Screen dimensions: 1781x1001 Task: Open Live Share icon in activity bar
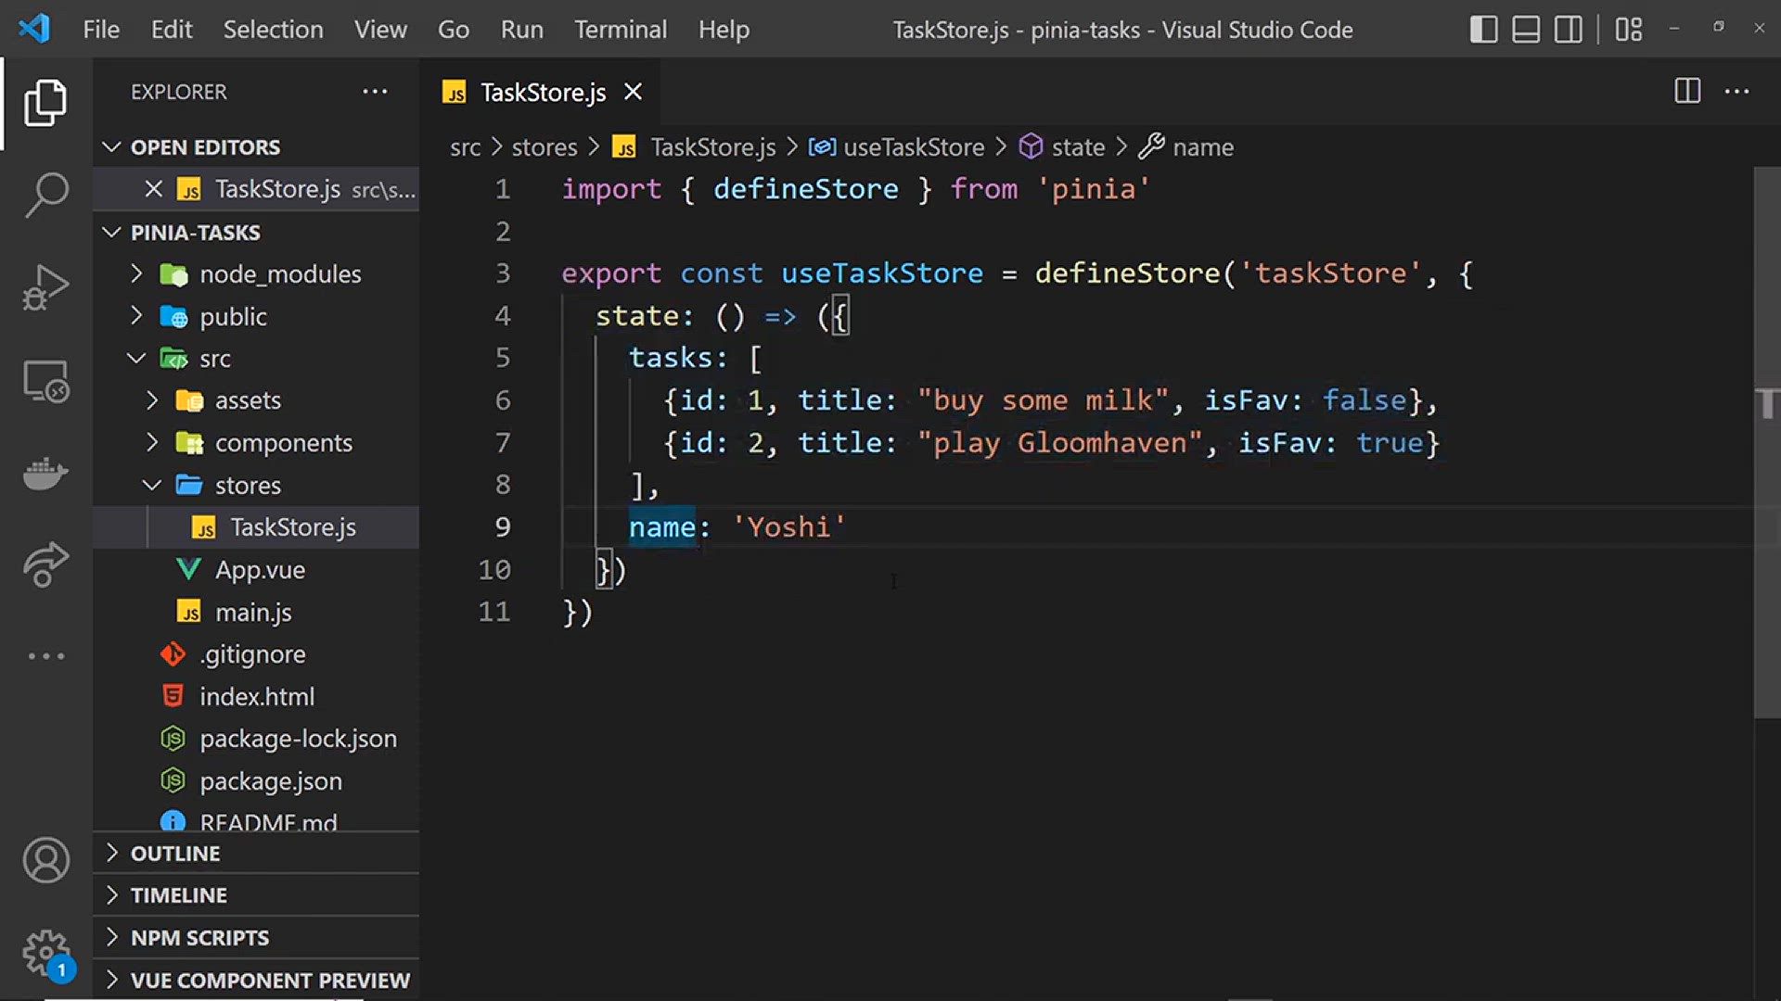click(45, 564)
